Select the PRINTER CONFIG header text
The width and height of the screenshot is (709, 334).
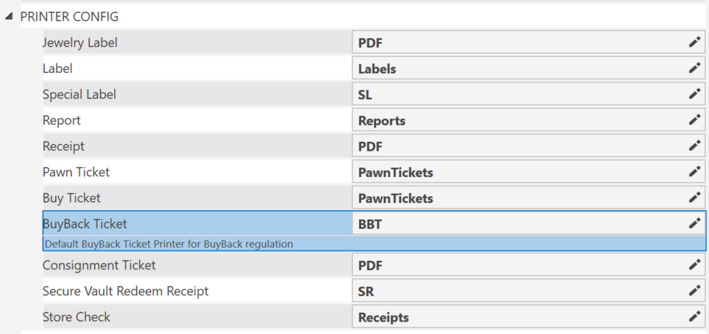(x=69, y=17)
